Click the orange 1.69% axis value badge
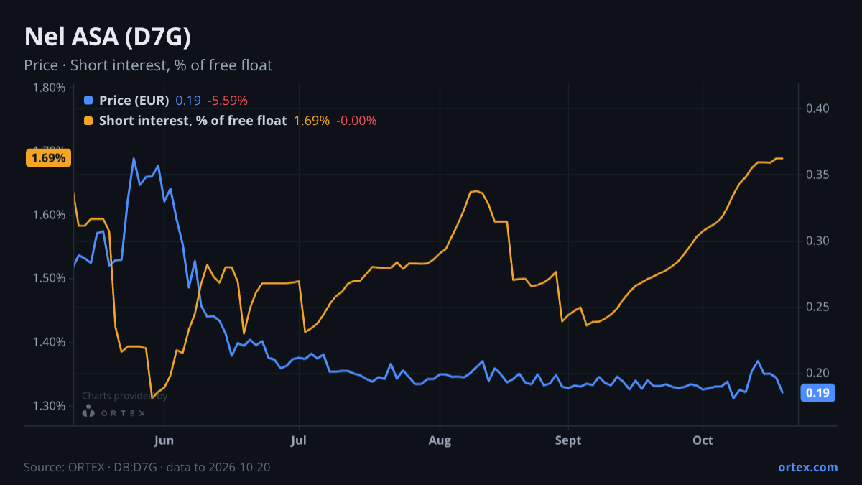 point(48,157)
